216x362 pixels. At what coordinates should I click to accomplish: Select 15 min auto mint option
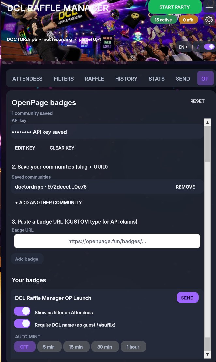click(x=76, y=347)
